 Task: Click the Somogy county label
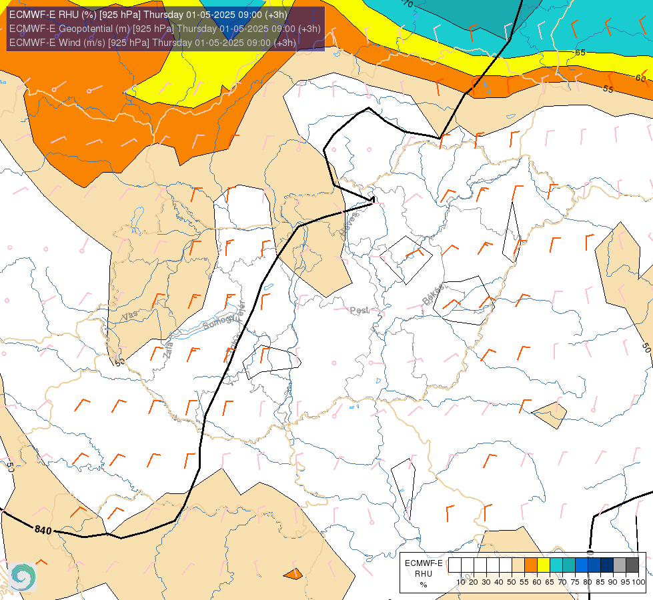pyautogui.click(x=219, y=321)
